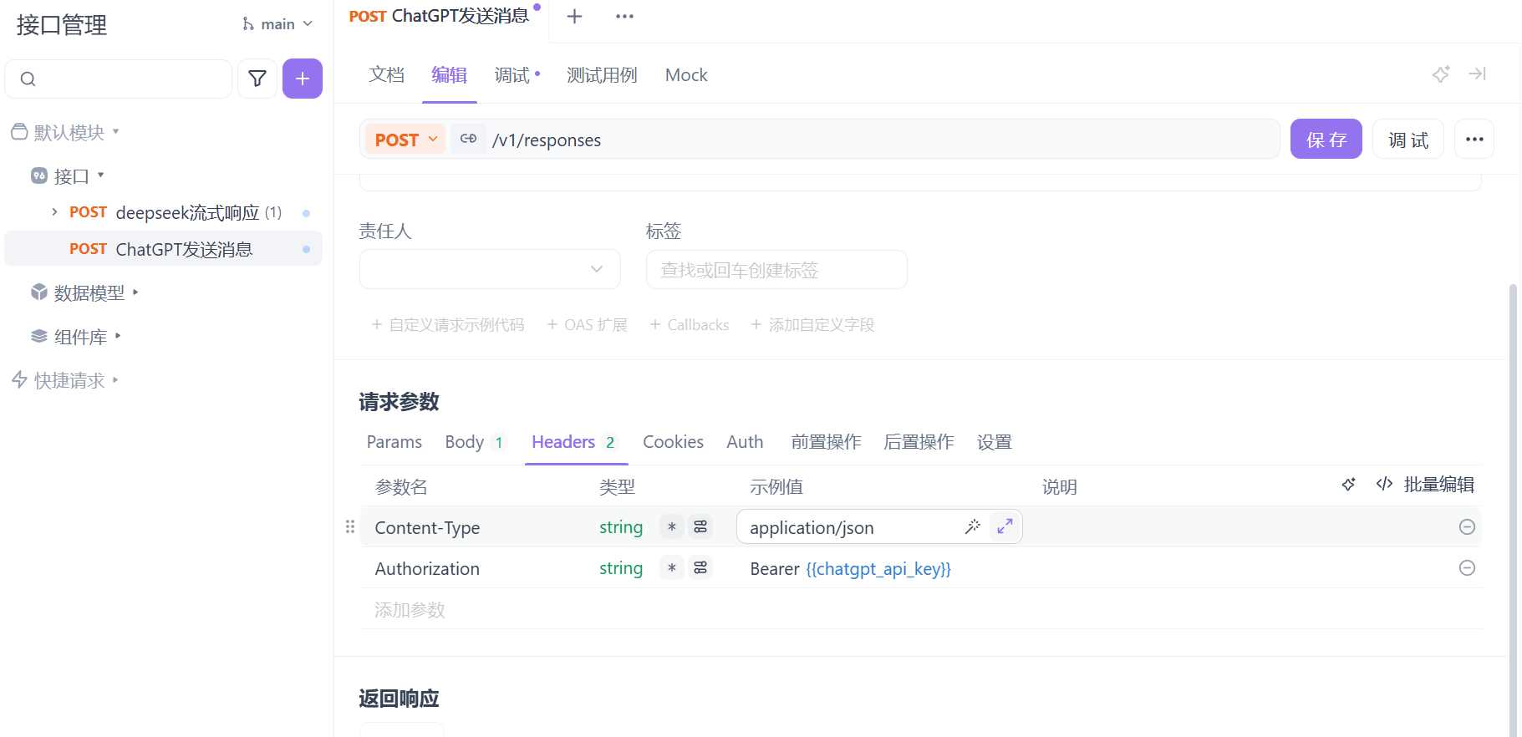The height and width of the screenshot is (737, 1522).
Task: Open the 后置操作 tab
Action: coord(919,442)
